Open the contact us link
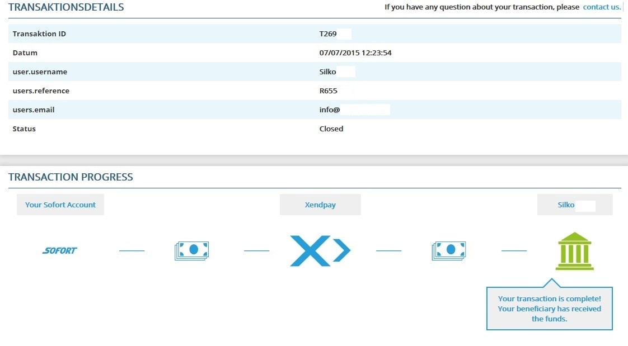The width and height of the screenshot is (628, 346). tap(602, 7)
